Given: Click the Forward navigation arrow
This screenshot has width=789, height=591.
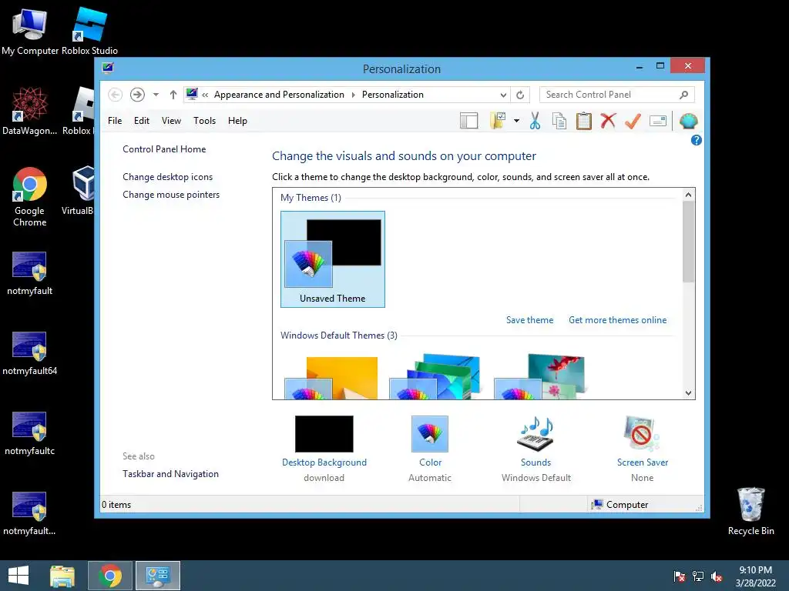Looking at the screenshot, I should pyautogui.click(x=137, y=95).
